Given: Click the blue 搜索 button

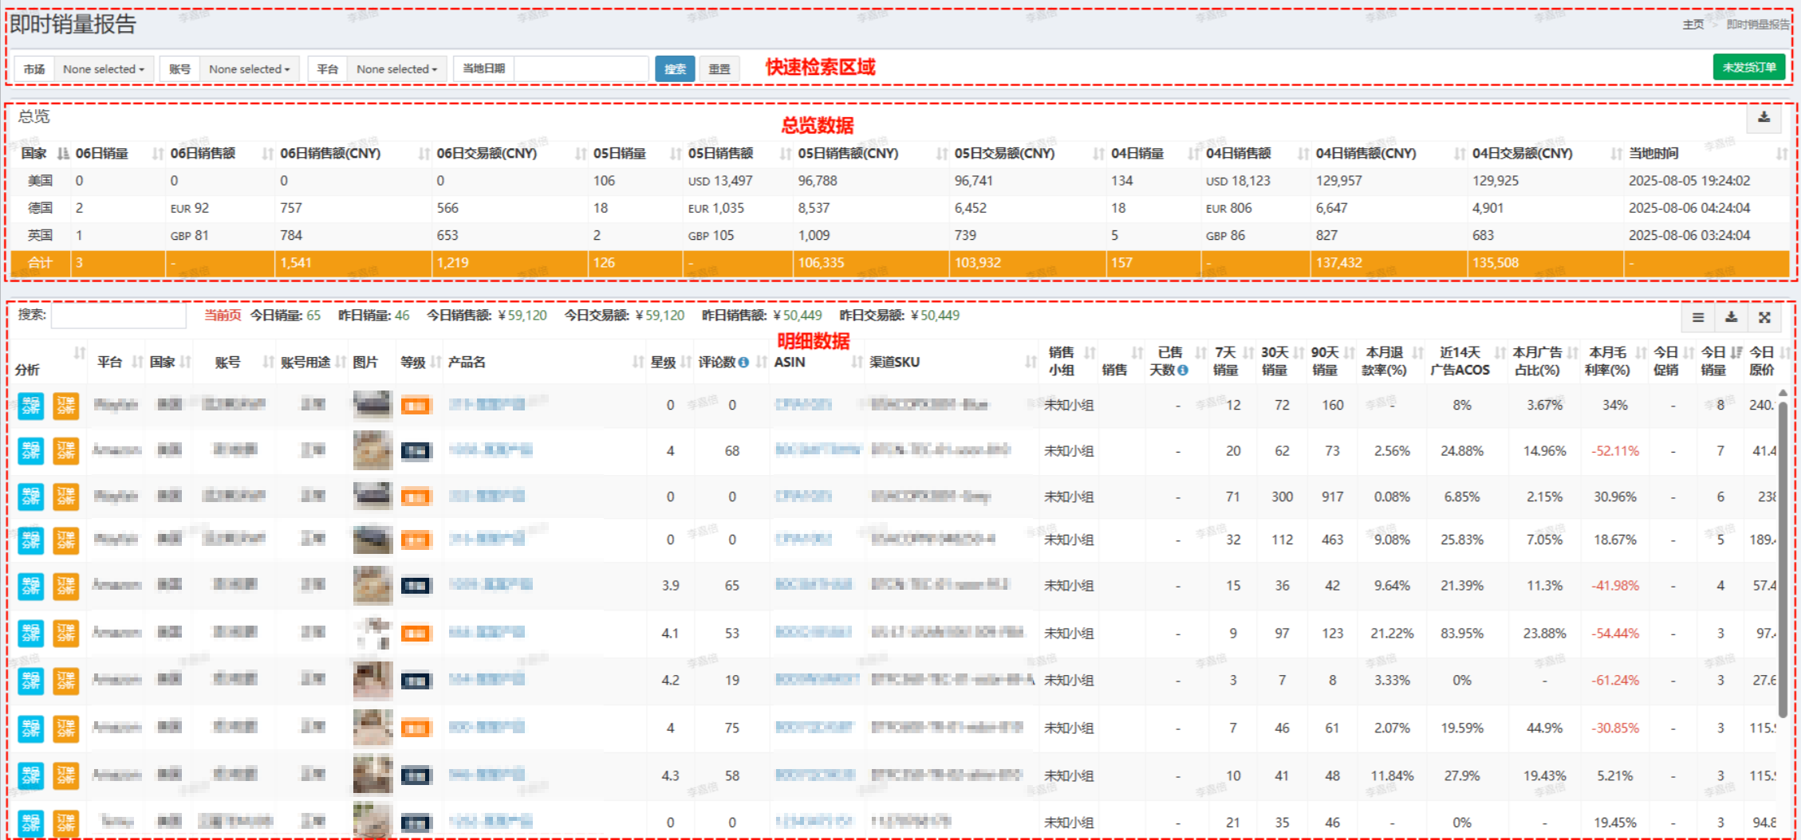Looking at the screenshot, I should tap(675, 69).
